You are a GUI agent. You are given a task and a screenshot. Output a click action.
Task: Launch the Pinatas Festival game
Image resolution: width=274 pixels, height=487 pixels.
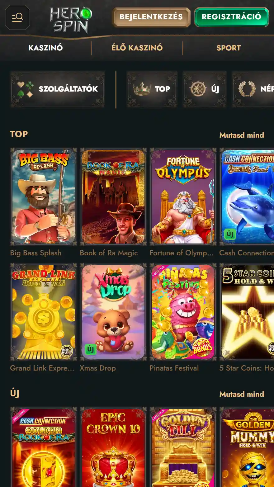click(183, 312)
